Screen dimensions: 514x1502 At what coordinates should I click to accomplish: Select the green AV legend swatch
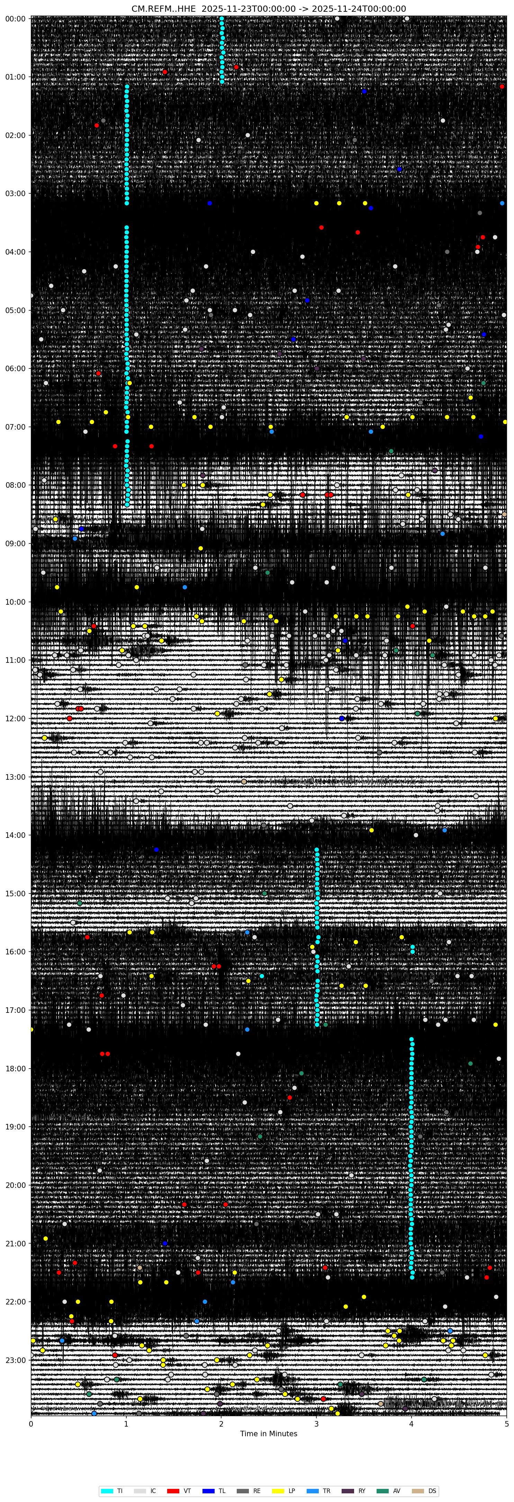[382, 1491]
